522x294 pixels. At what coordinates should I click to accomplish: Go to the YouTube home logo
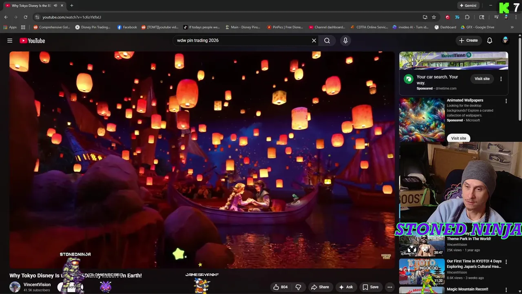coord(32,40)
